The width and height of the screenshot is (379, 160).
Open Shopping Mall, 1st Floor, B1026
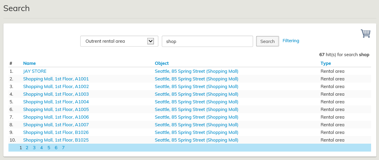(56, 132)
